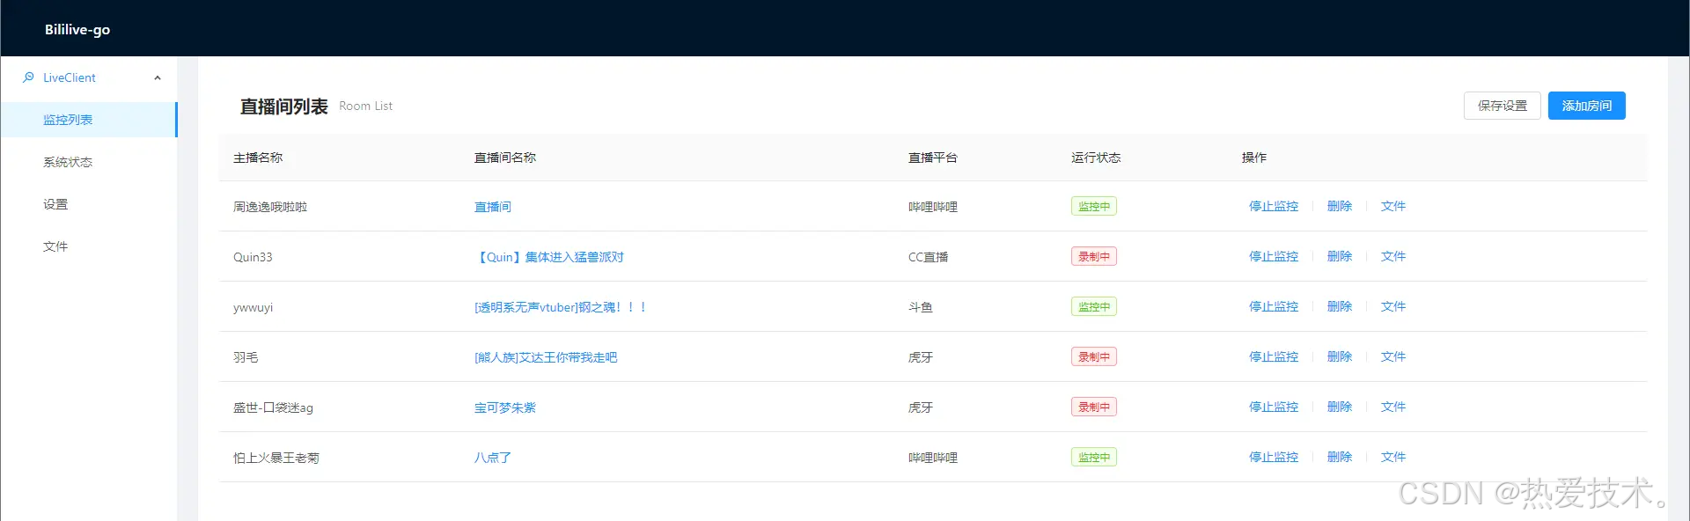Click the 录制中 tag for 盛世-口袋迷ag
This screenshot has width=1690, height=521.
[1094, 407]
